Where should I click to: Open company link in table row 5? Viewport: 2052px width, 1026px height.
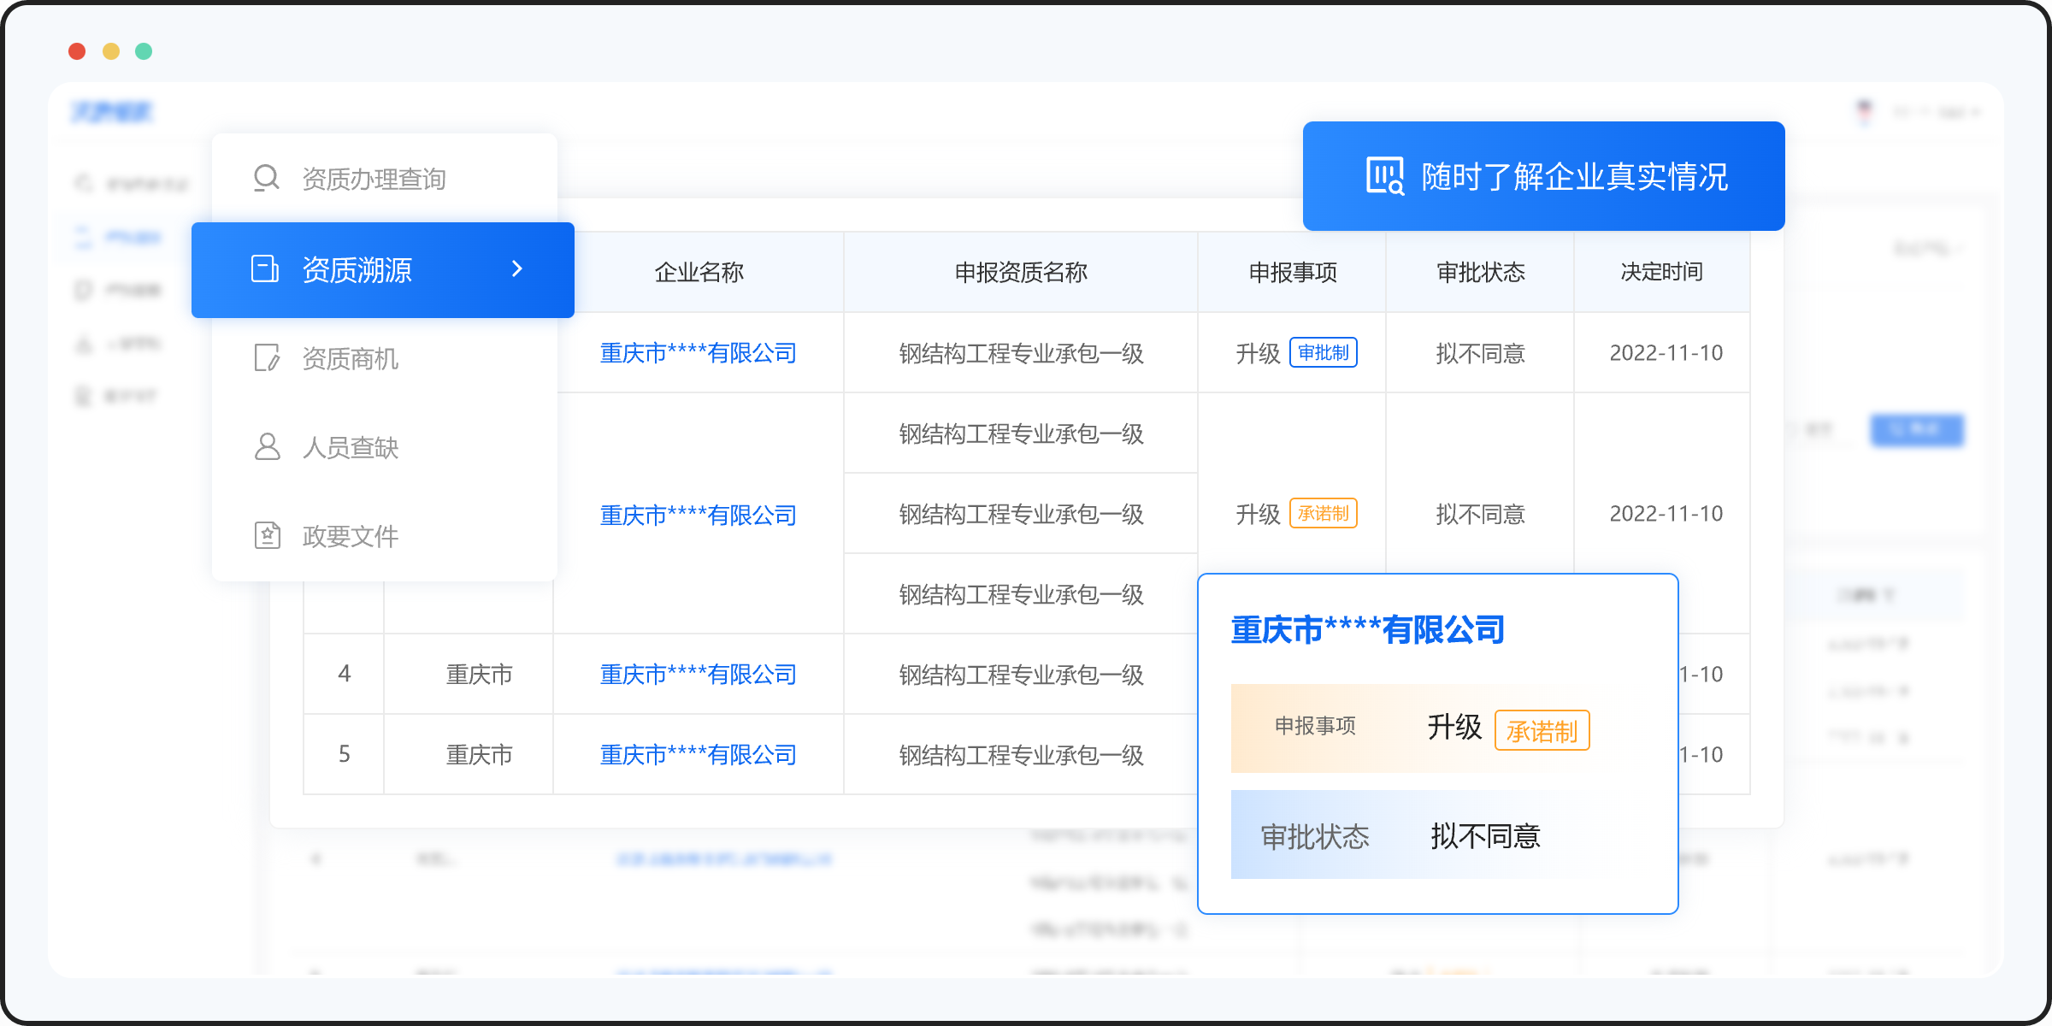(698, 755)
